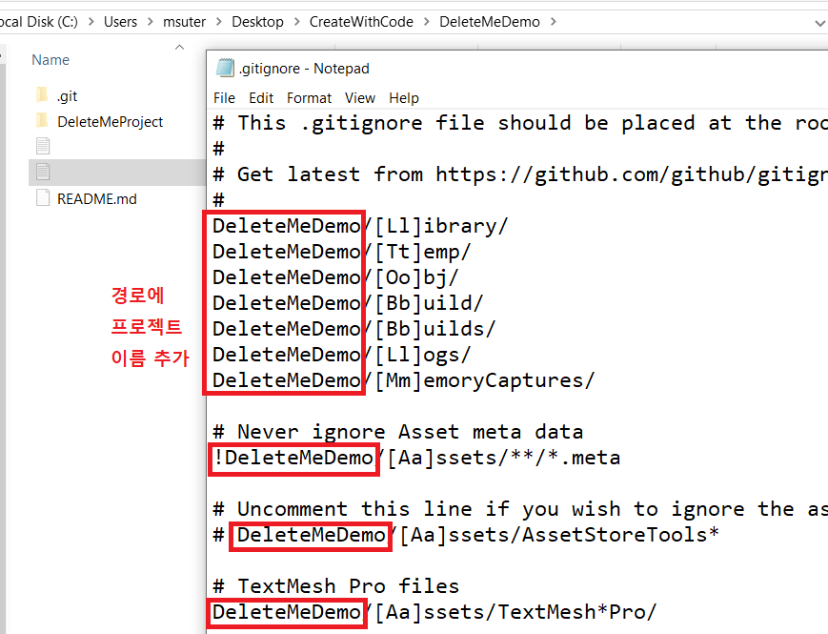Click the '# Get latest from https://github.com' line
Screen dimensions: 828x634
pos(519,174)
